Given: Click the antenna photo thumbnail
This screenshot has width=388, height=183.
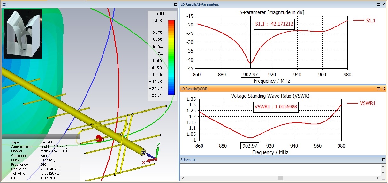Looking at the screenshot, I should click(x=23, y=34).
